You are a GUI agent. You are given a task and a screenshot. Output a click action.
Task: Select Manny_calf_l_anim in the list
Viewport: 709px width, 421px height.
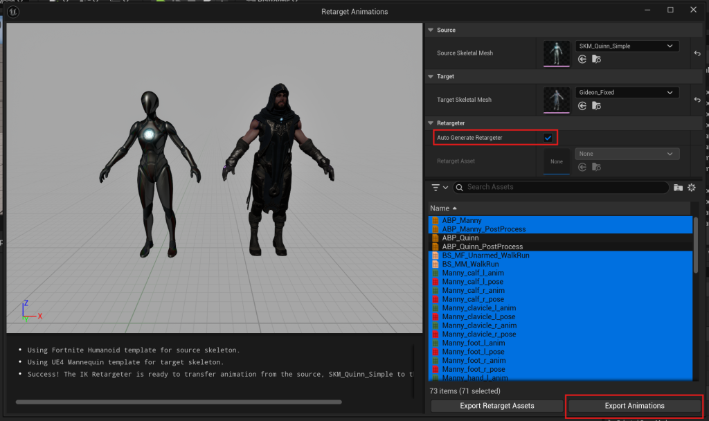point(560,273)
